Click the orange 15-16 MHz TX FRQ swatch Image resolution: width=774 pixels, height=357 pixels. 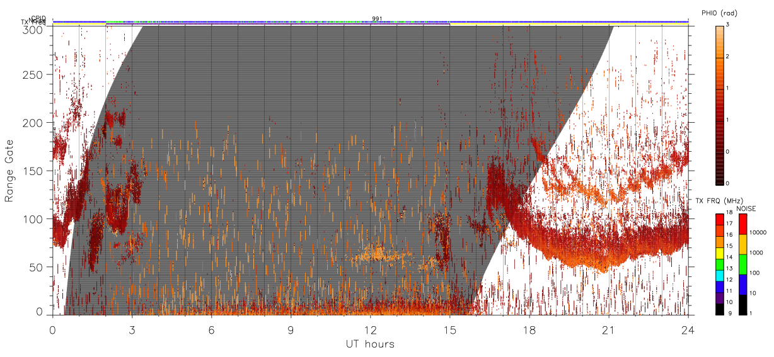(x=719, y=242)
